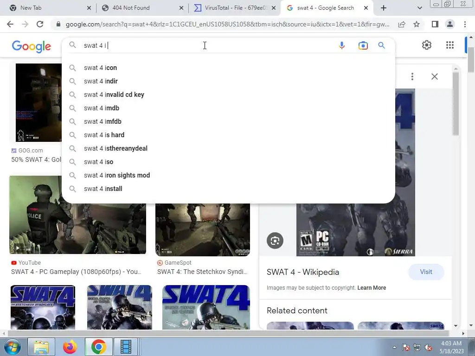The width and height of the screenshot is (475, 356).
Task: Click the Google logo
Action: pos(32,46)
